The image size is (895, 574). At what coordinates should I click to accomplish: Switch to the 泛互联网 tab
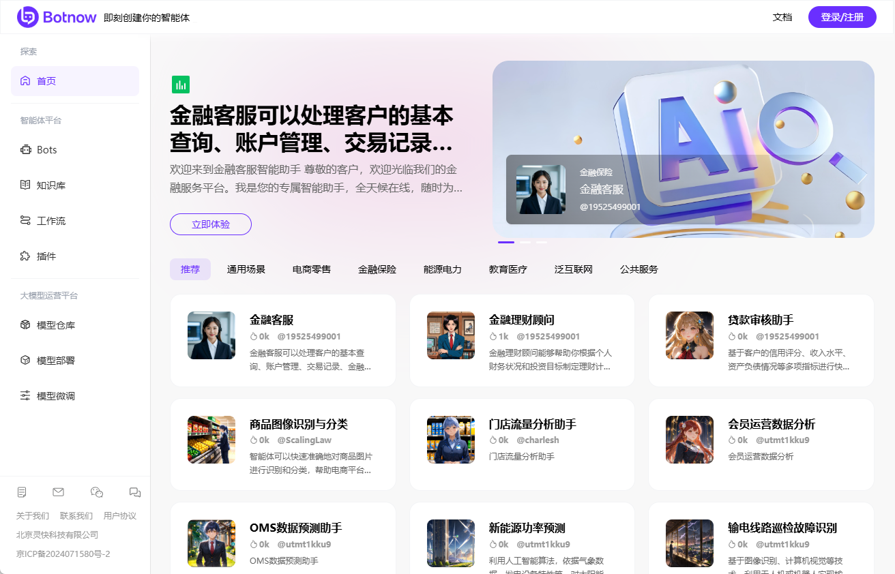574,269
